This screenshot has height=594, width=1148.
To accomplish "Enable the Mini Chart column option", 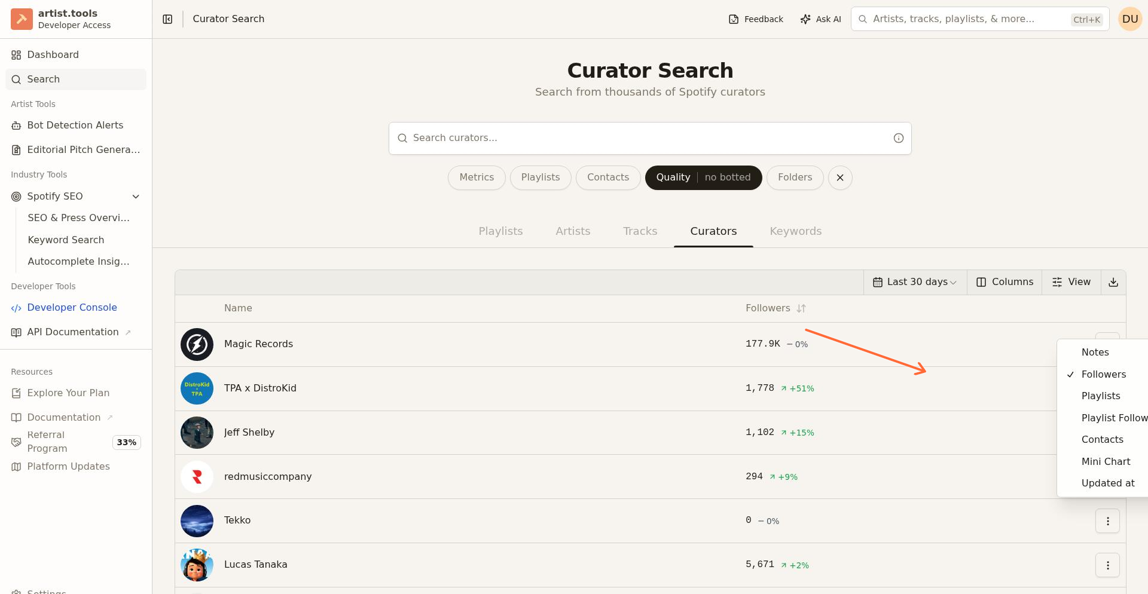I will [1104, 462].
